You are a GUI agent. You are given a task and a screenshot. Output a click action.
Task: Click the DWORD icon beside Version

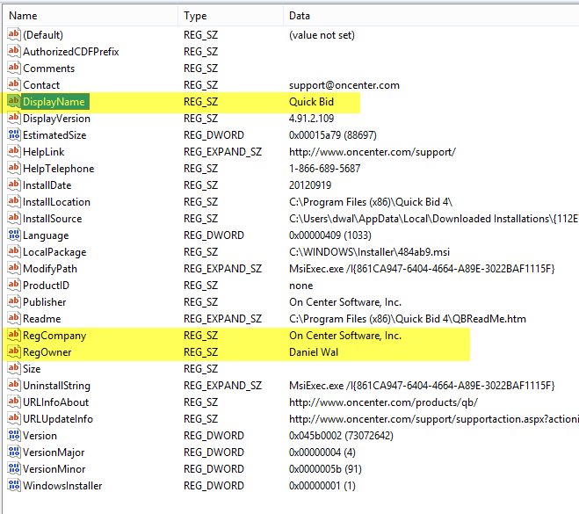tap(14, 435)
